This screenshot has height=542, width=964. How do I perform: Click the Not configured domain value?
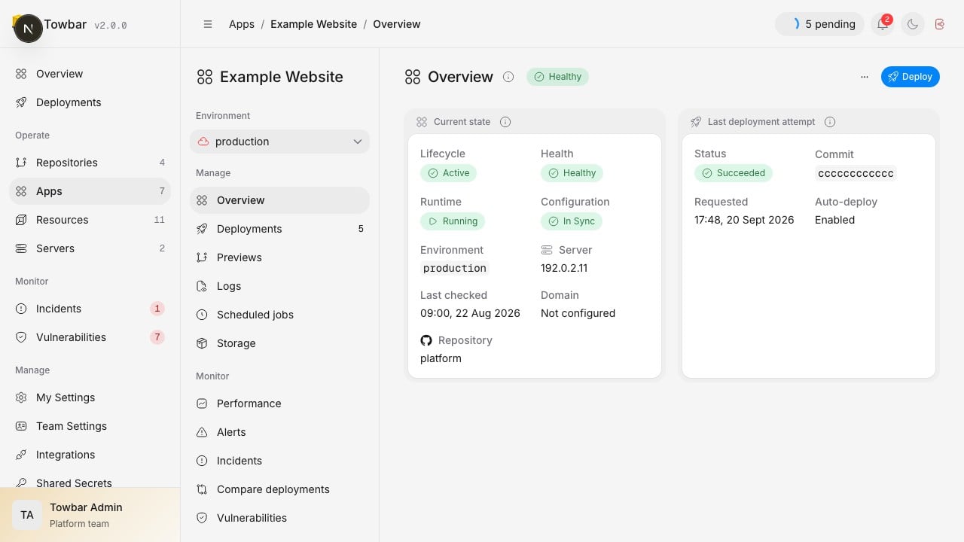tap(578, 313)
